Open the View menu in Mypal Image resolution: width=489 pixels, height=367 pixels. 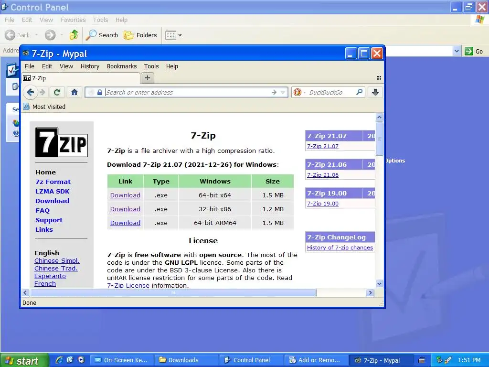point(66,66)
